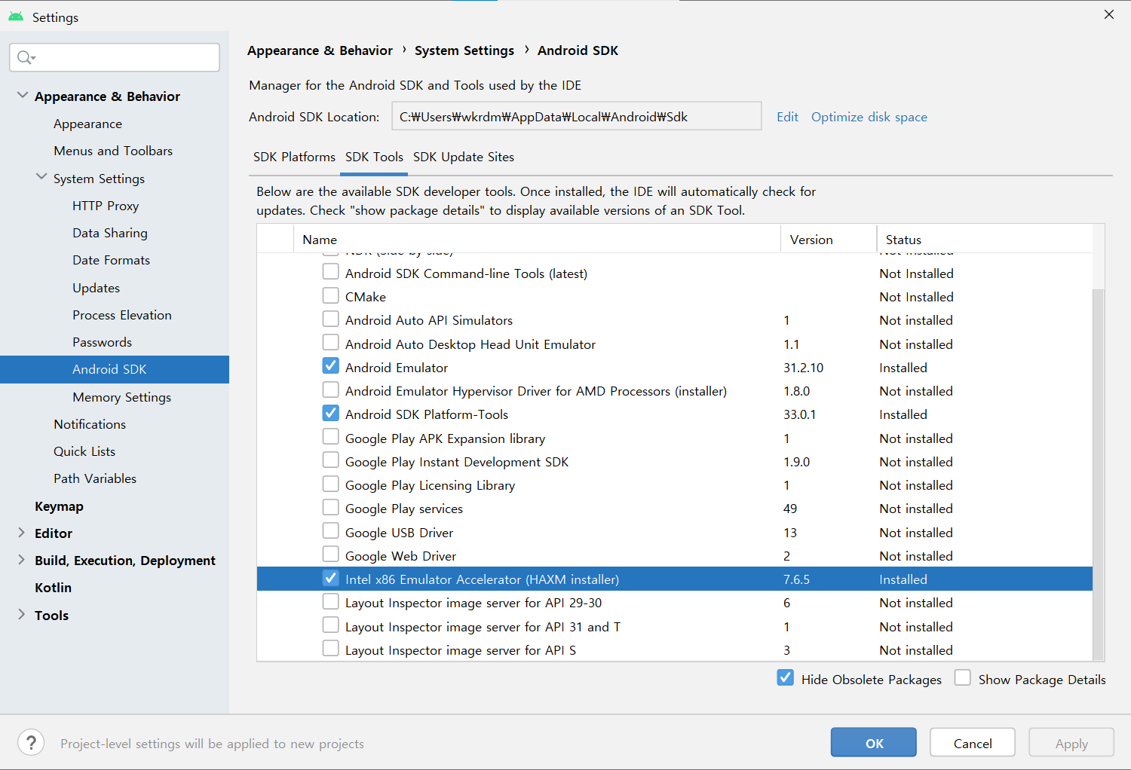This screenshot has width=1131, height=770.
Task: Click version 7.6.5 in HAXM row
Action: [796, 579]
